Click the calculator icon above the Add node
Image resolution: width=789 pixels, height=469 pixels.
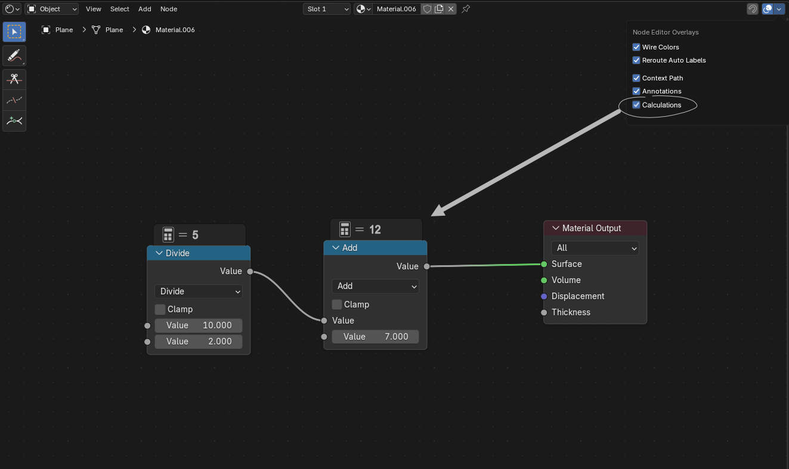point(345,229)
